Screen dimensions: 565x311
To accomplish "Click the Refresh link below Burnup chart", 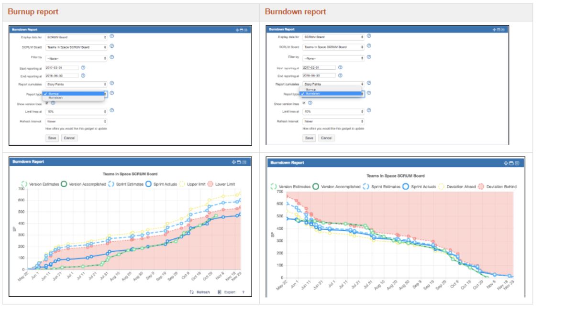I will click(x=203, y=292).
